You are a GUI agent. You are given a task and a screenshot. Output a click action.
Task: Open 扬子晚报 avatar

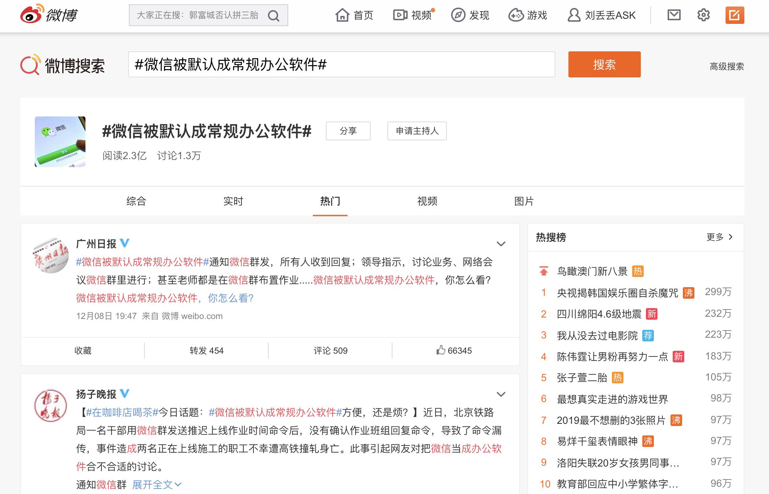(x=51, y=406)
